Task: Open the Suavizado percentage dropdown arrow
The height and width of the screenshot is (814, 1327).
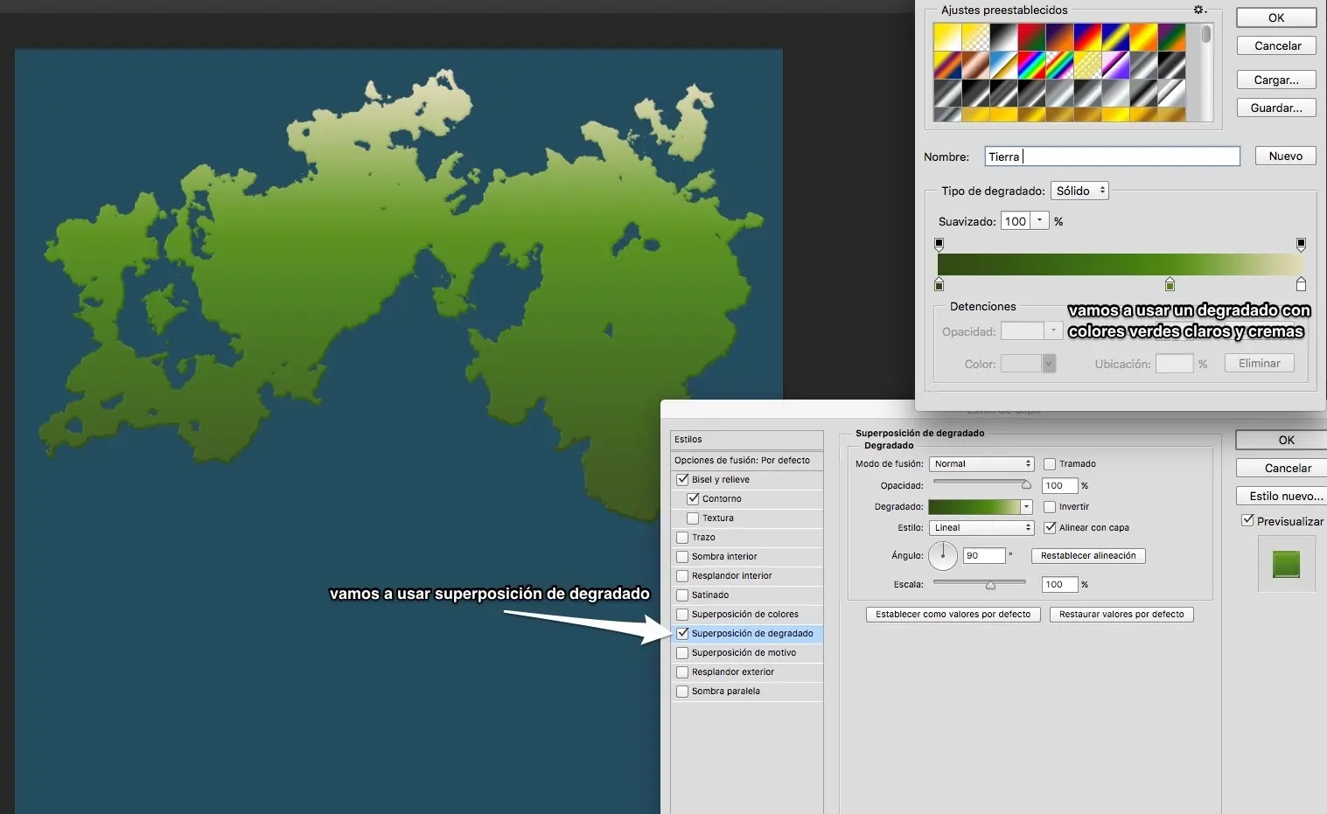Action: 1039,221
